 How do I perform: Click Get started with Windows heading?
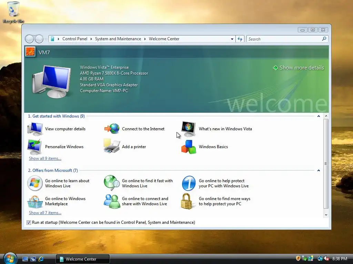(x=56, y=116)
